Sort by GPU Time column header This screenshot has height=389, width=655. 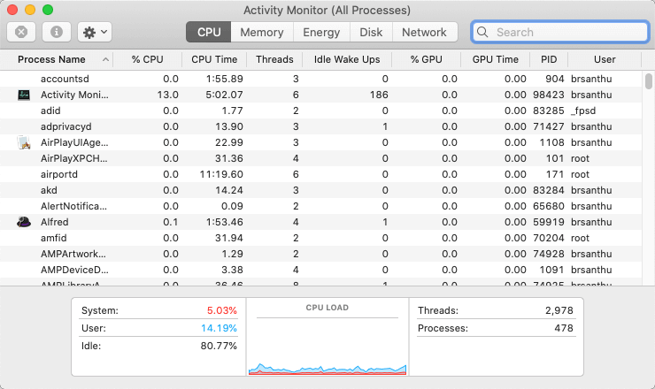[x=495, y=60]
